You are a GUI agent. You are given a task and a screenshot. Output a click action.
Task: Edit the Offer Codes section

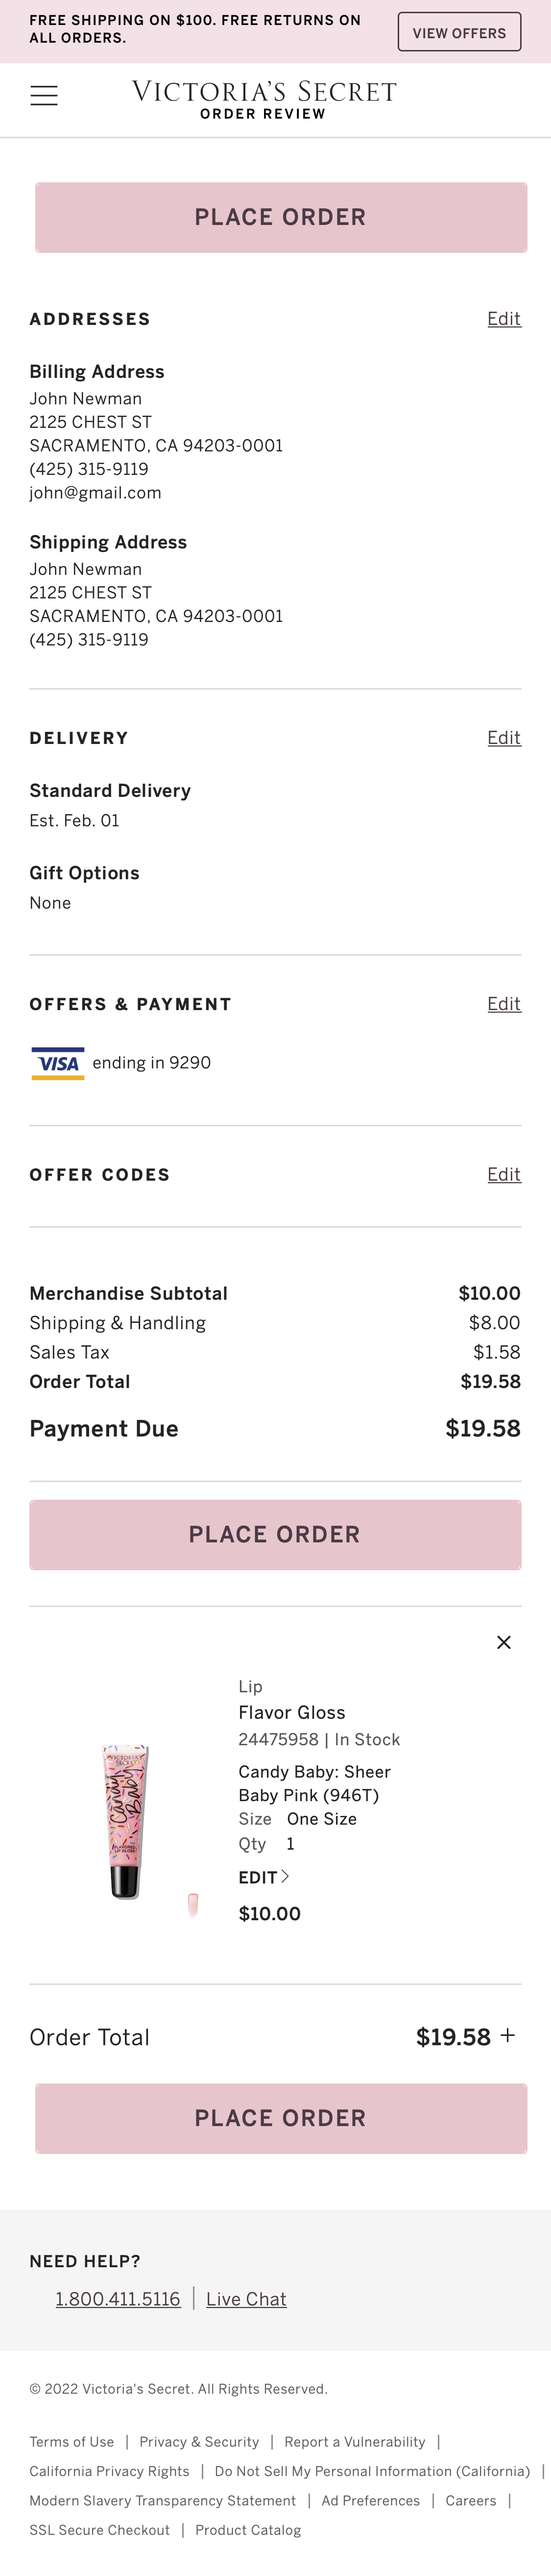click(504, 1174)
